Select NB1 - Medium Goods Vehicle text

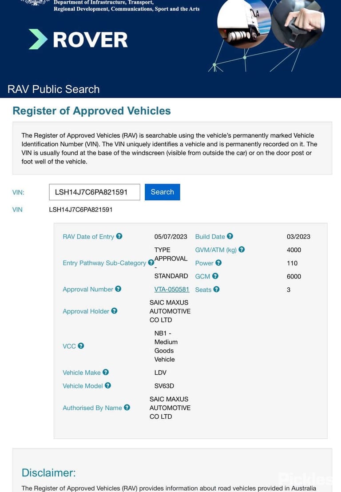click(166, 346)
